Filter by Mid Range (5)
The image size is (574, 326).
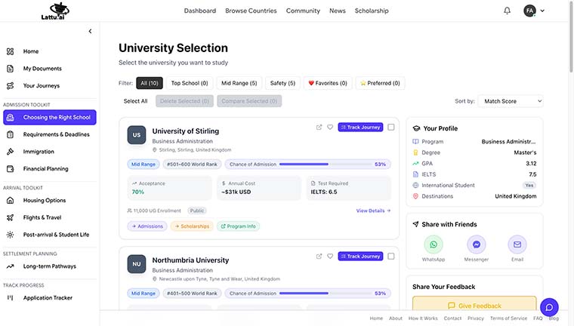click(239, 83)
